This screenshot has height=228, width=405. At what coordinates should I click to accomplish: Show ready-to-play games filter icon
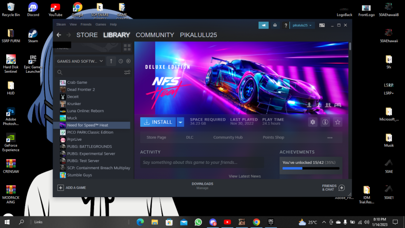129,61
